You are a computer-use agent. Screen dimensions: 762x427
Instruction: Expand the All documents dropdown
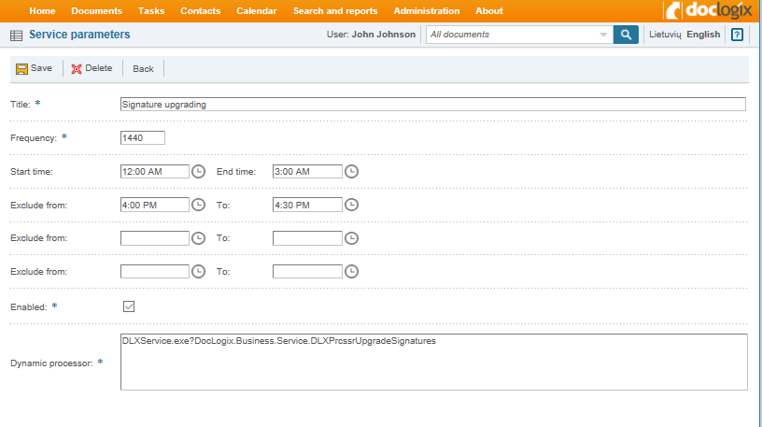[603, 35]
